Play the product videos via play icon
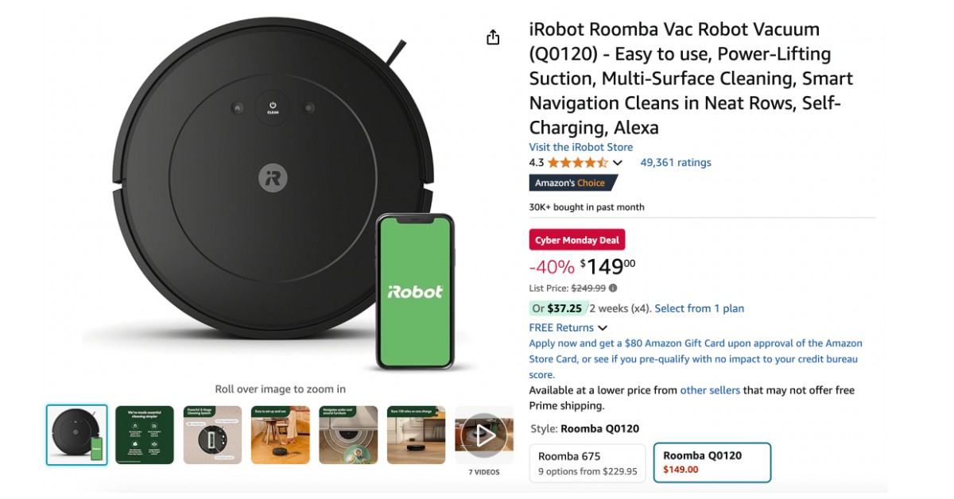 (x=484, y=435)
